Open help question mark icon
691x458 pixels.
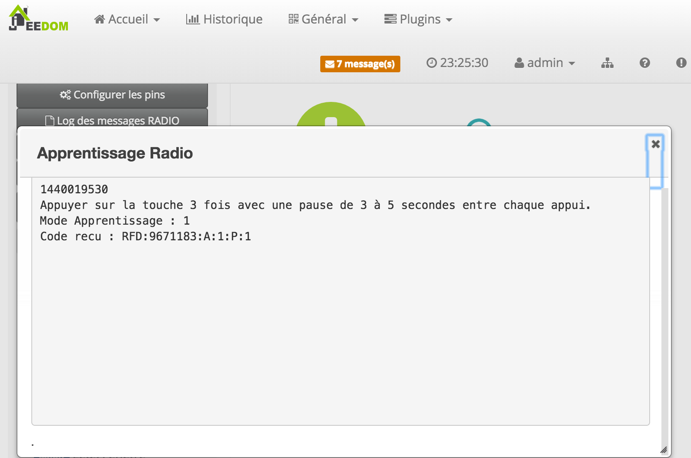[645, 63]
